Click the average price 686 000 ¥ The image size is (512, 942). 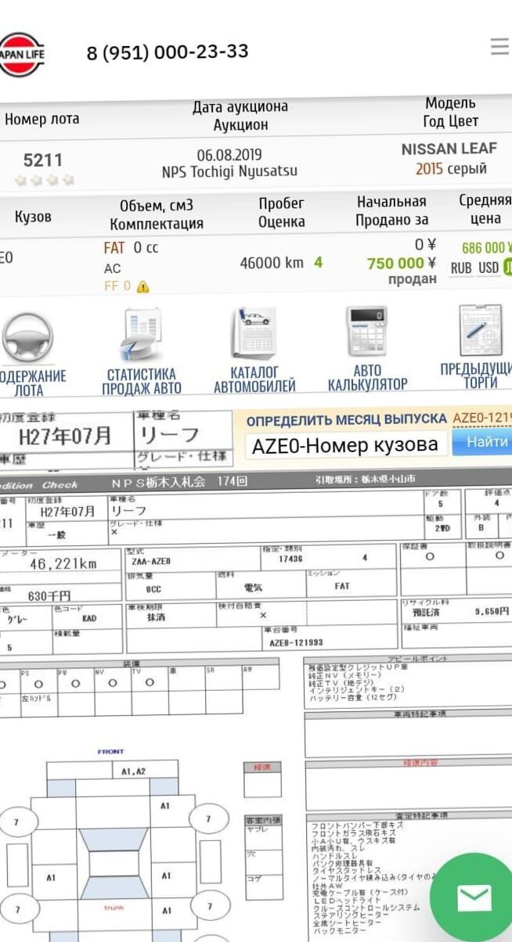click(486, 248)
